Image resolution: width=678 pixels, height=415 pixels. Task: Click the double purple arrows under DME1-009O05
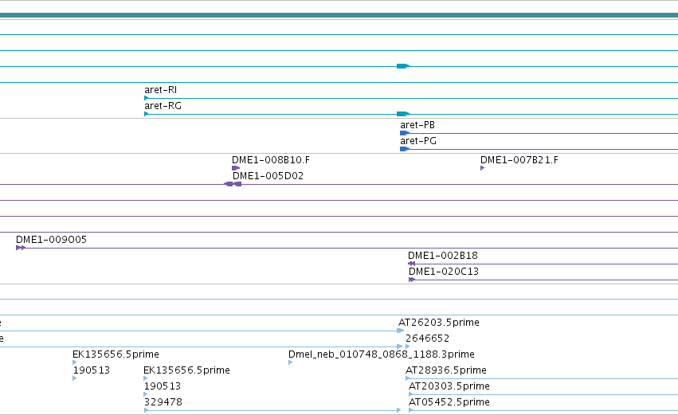click(21, 248)
